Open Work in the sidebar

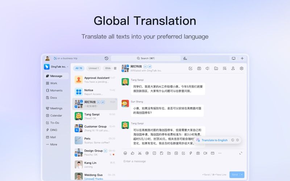tap(51, 83)
